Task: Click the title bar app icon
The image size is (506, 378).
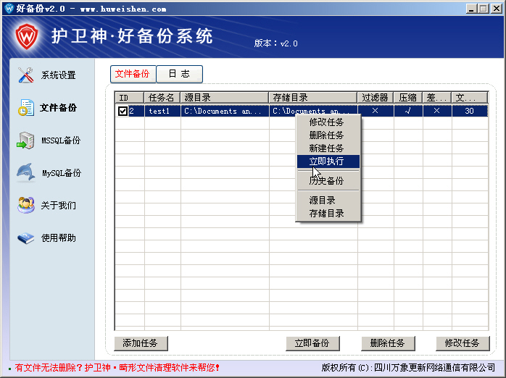Action: click(9, 8)
